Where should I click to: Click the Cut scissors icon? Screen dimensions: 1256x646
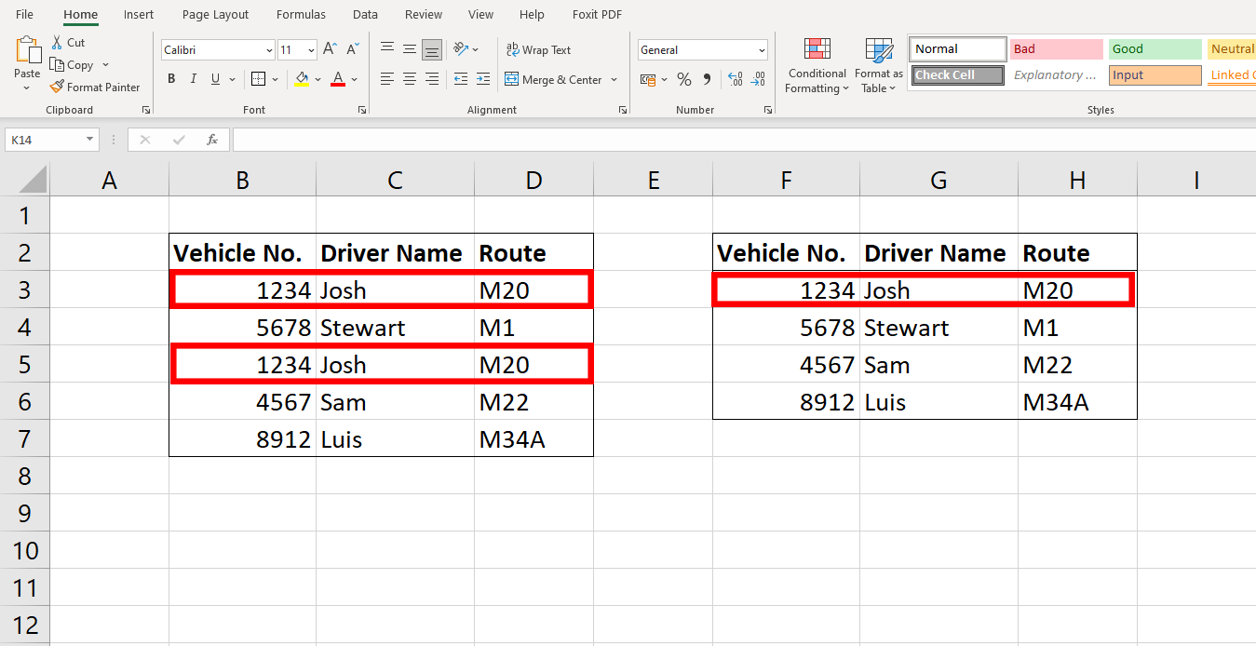pyautogui.click(x=57, y=42)
